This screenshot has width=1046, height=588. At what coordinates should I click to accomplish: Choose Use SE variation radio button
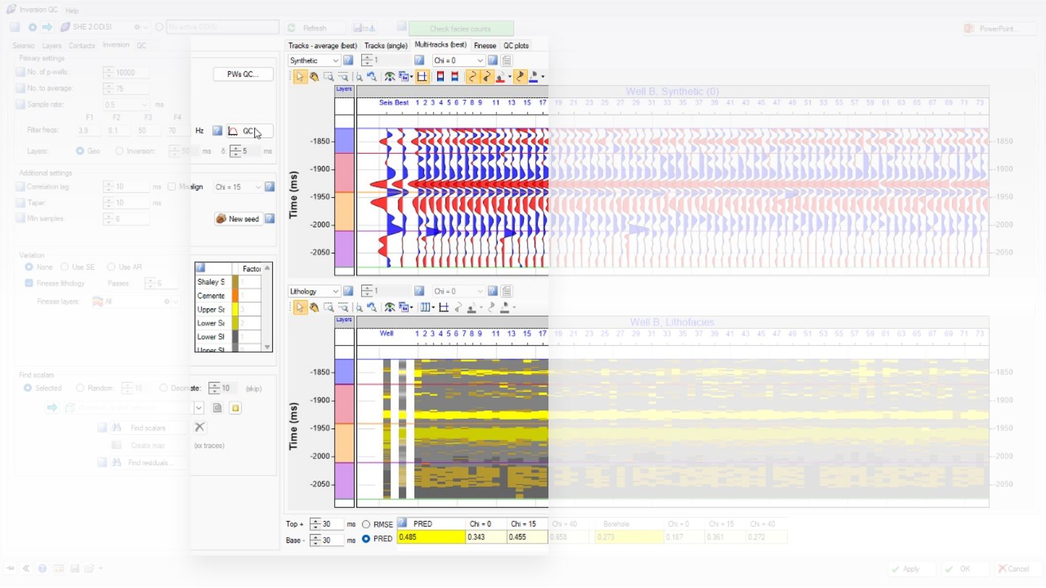pyautogui.click(x=65, y=267)
